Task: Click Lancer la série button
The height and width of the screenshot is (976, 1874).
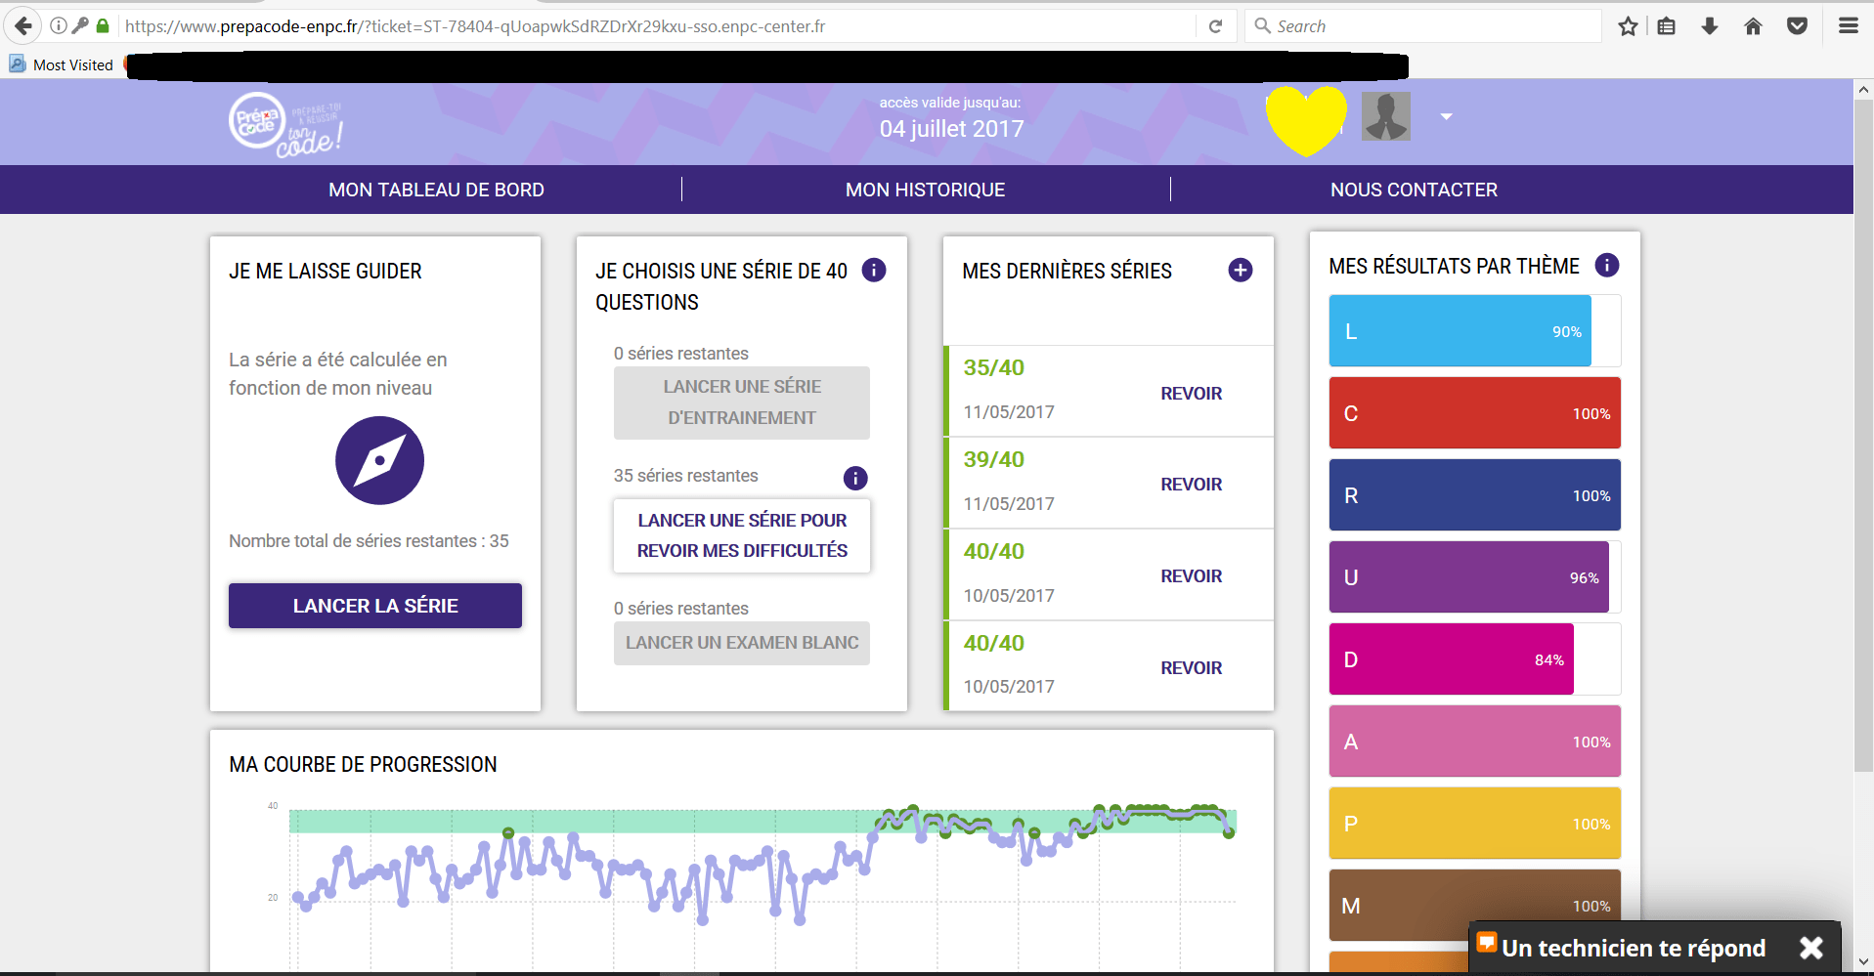Action: click(x=375, y=606)
